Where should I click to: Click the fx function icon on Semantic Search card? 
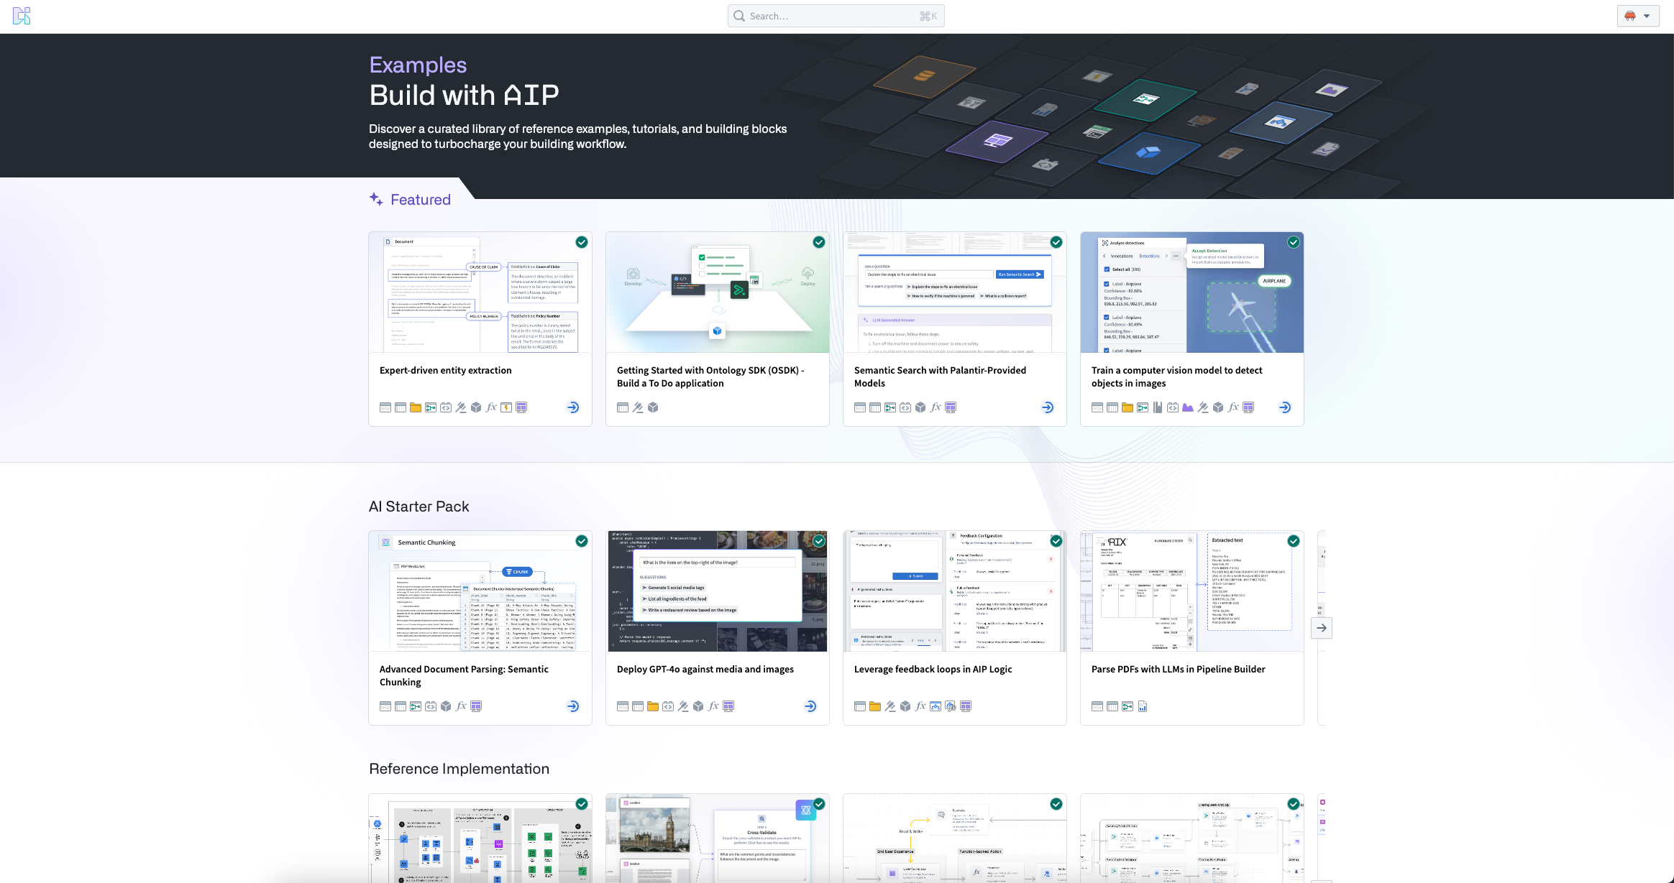[x=936, y=407]
